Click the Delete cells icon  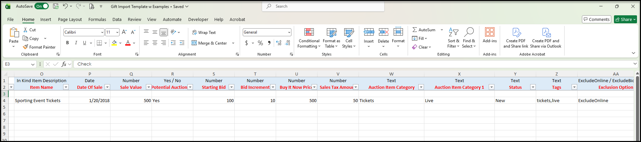(x=383, y=32)
